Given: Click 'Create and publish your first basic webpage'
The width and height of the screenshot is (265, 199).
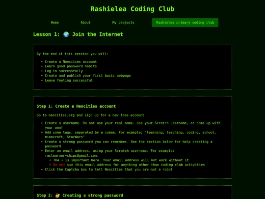Looking at the screenshot, I should pos(88,76).
